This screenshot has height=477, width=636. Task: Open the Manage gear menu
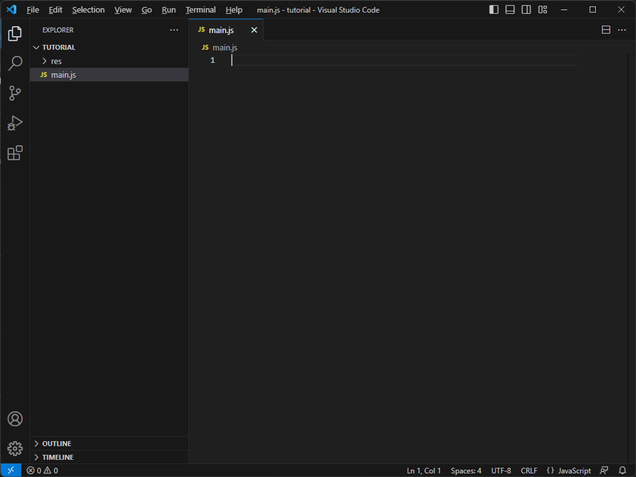pos(15,449)
